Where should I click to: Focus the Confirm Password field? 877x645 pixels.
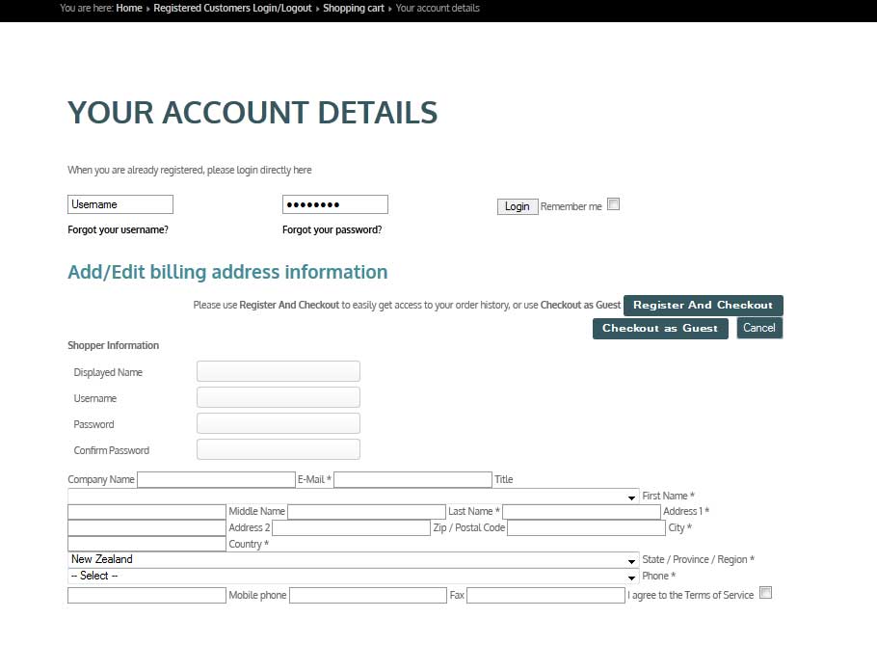[279, 450]
